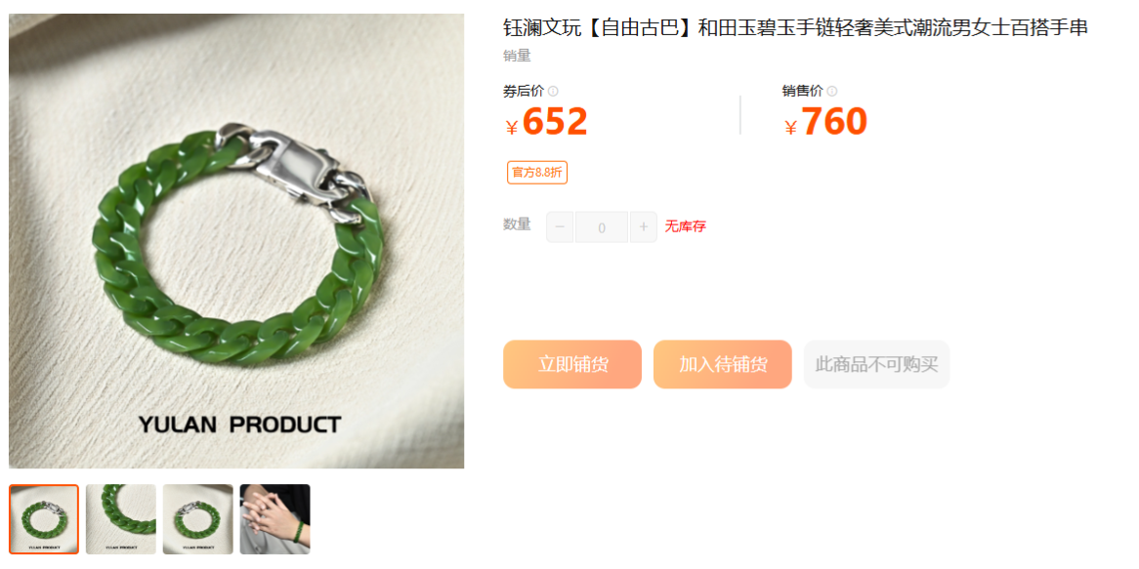Select the first bracelet thumbnail
Screen dimensions: 1139x569
pyautogui.click(x=44, y=519)
